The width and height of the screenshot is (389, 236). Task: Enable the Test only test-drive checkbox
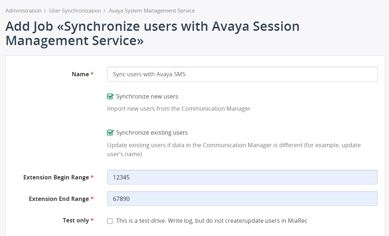pyautogui.click(x=110, y=221)
